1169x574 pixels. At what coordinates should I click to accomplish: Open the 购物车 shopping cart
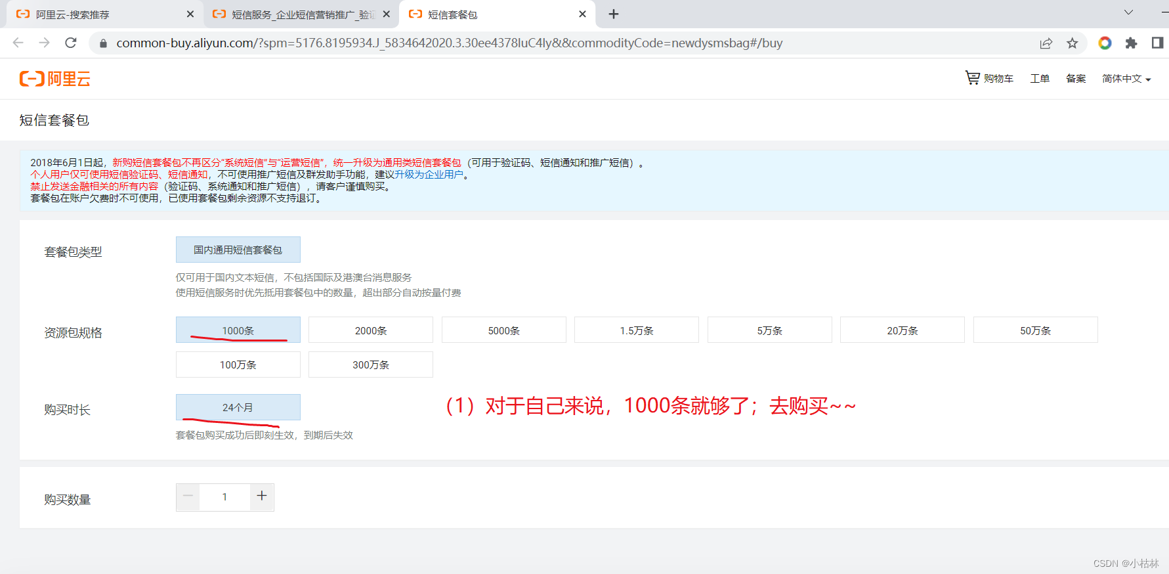click(x=989, y=78)
